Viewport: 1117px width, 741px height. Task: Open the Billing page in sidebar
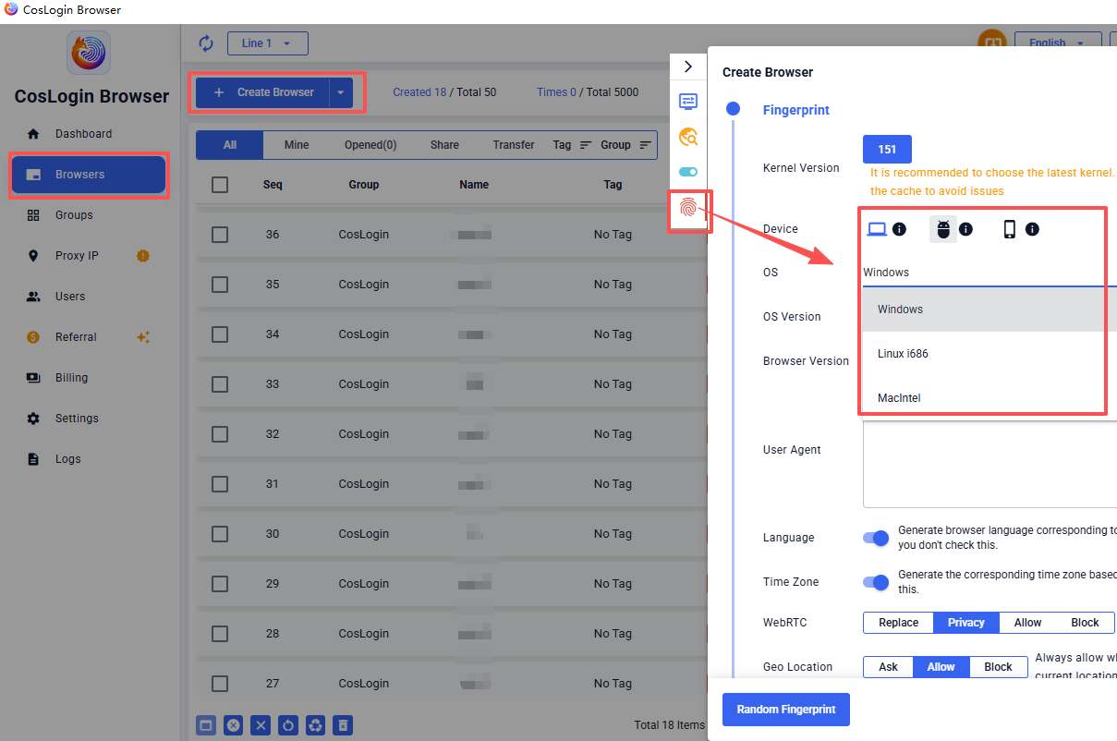tap(89, 378)
